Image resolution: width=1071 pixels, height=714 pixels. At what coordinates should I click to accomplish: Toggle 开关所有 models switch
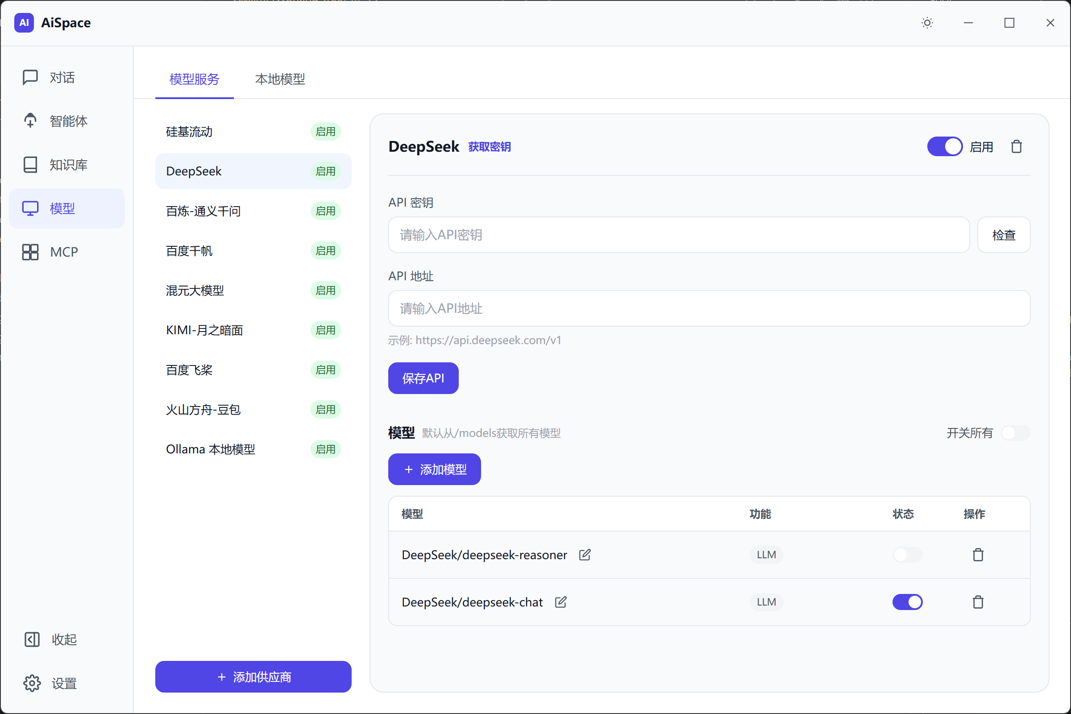pos(1016,432)
